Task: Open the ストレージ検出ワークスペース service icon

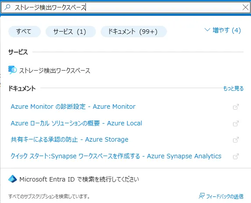Action: 13,70
